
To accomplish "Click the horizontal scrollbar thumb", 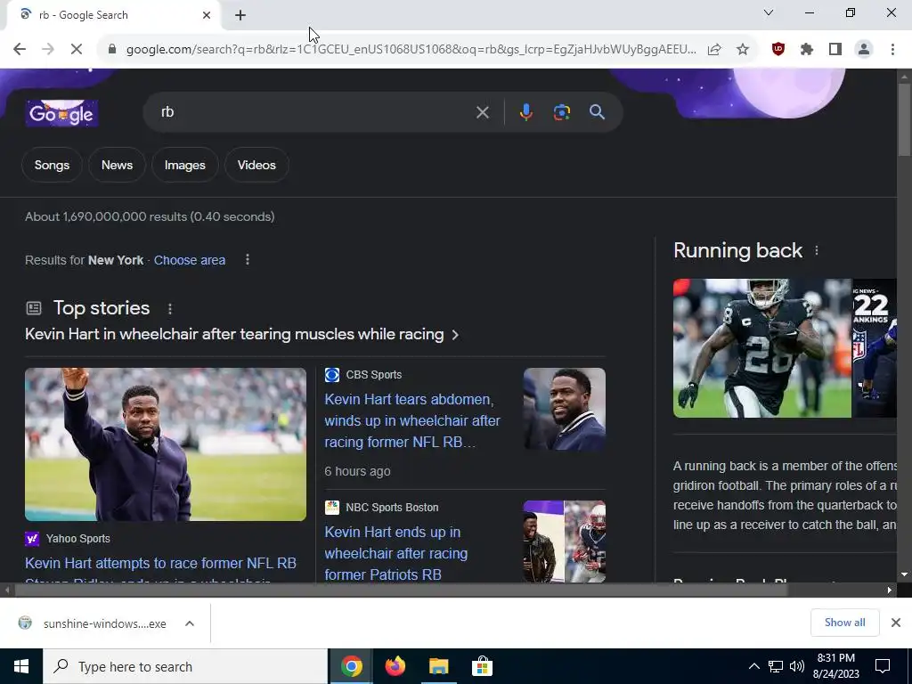I will (x=401, y=590).
